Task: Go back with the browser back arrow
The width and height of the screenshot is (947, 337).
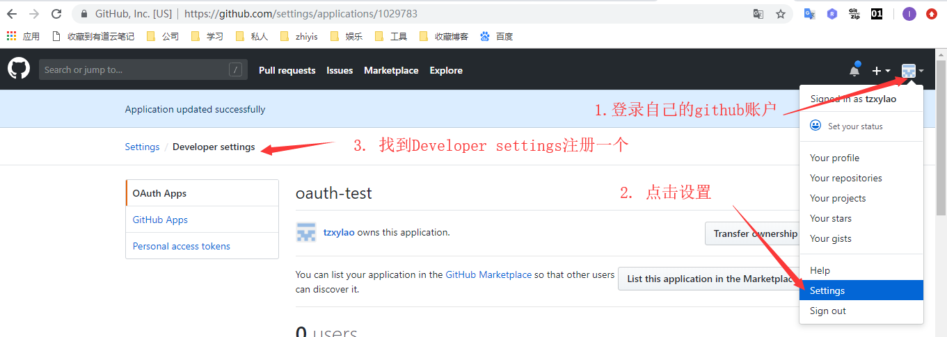Action: tap(12, 14)
